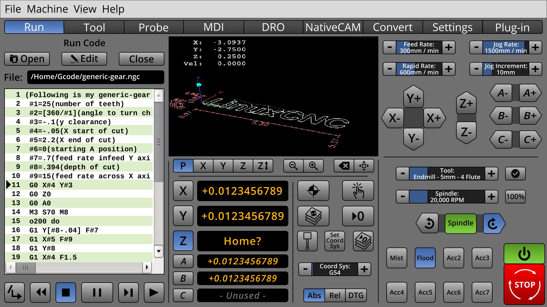Click the go-to-zero arrow icon
The height and width of the screenshot is (307, 547).
tap(358, 216)
